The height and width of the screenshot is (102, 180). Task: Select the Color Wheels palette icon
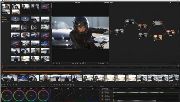(7, 85)
